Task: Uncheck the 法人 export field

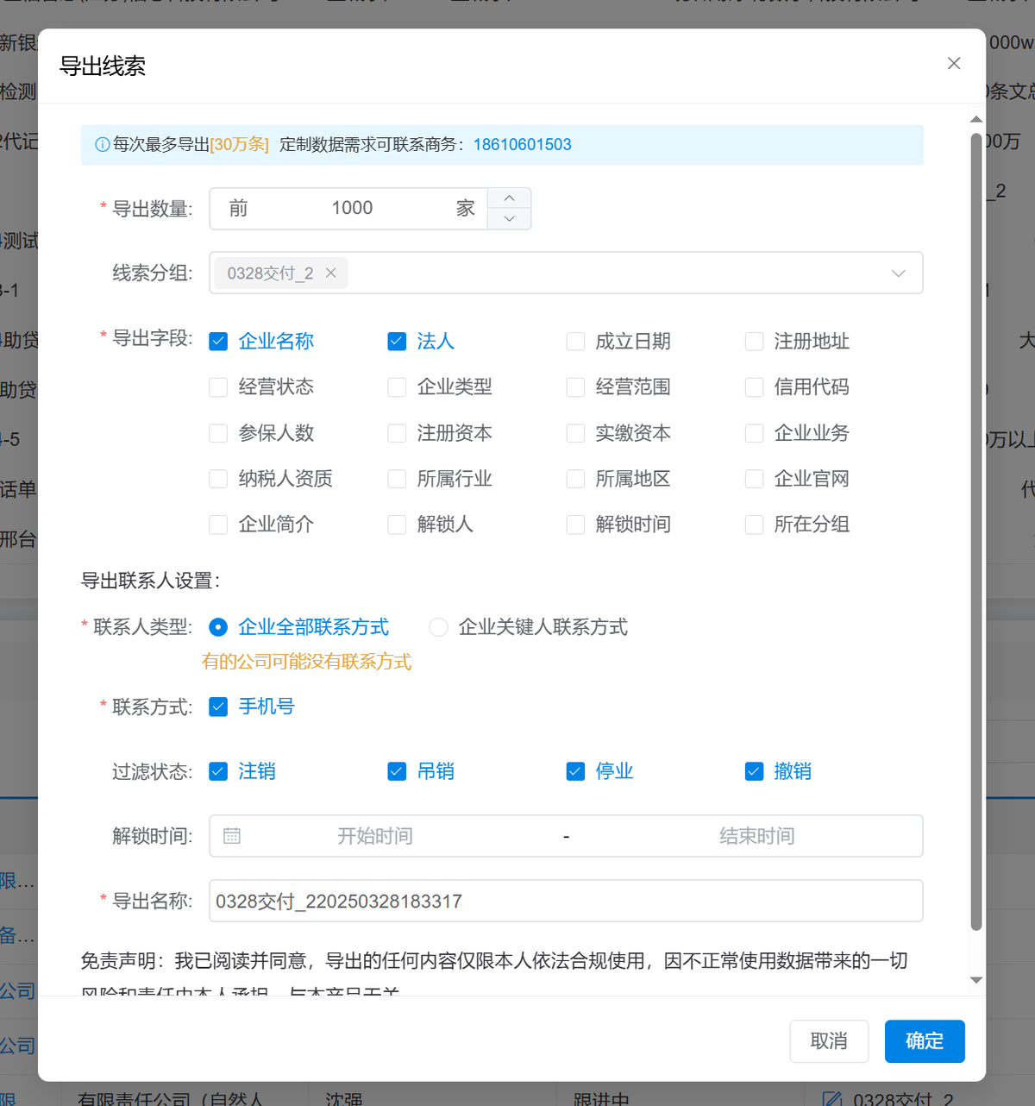Action: point(397,342)
